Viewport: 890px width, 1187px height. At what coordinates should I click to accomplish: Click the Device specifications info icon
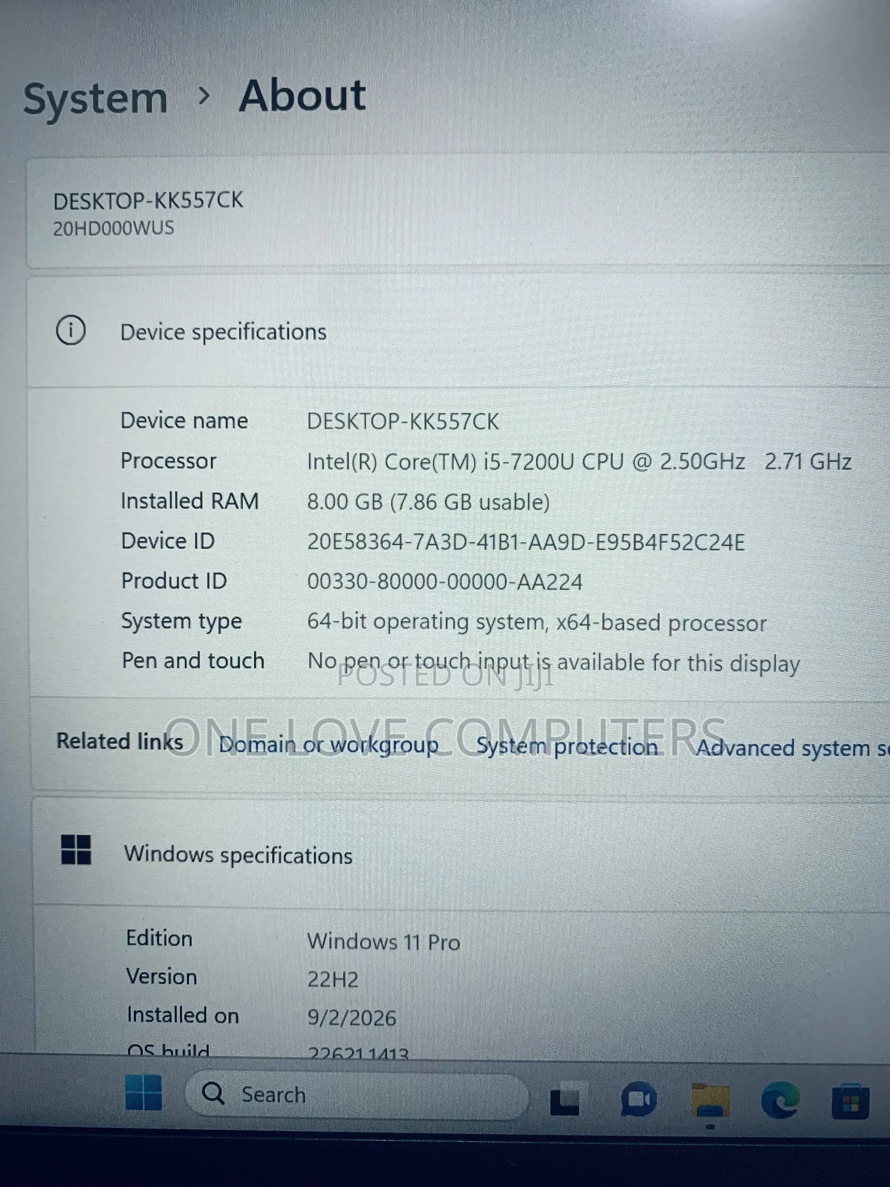click(71, 330)
